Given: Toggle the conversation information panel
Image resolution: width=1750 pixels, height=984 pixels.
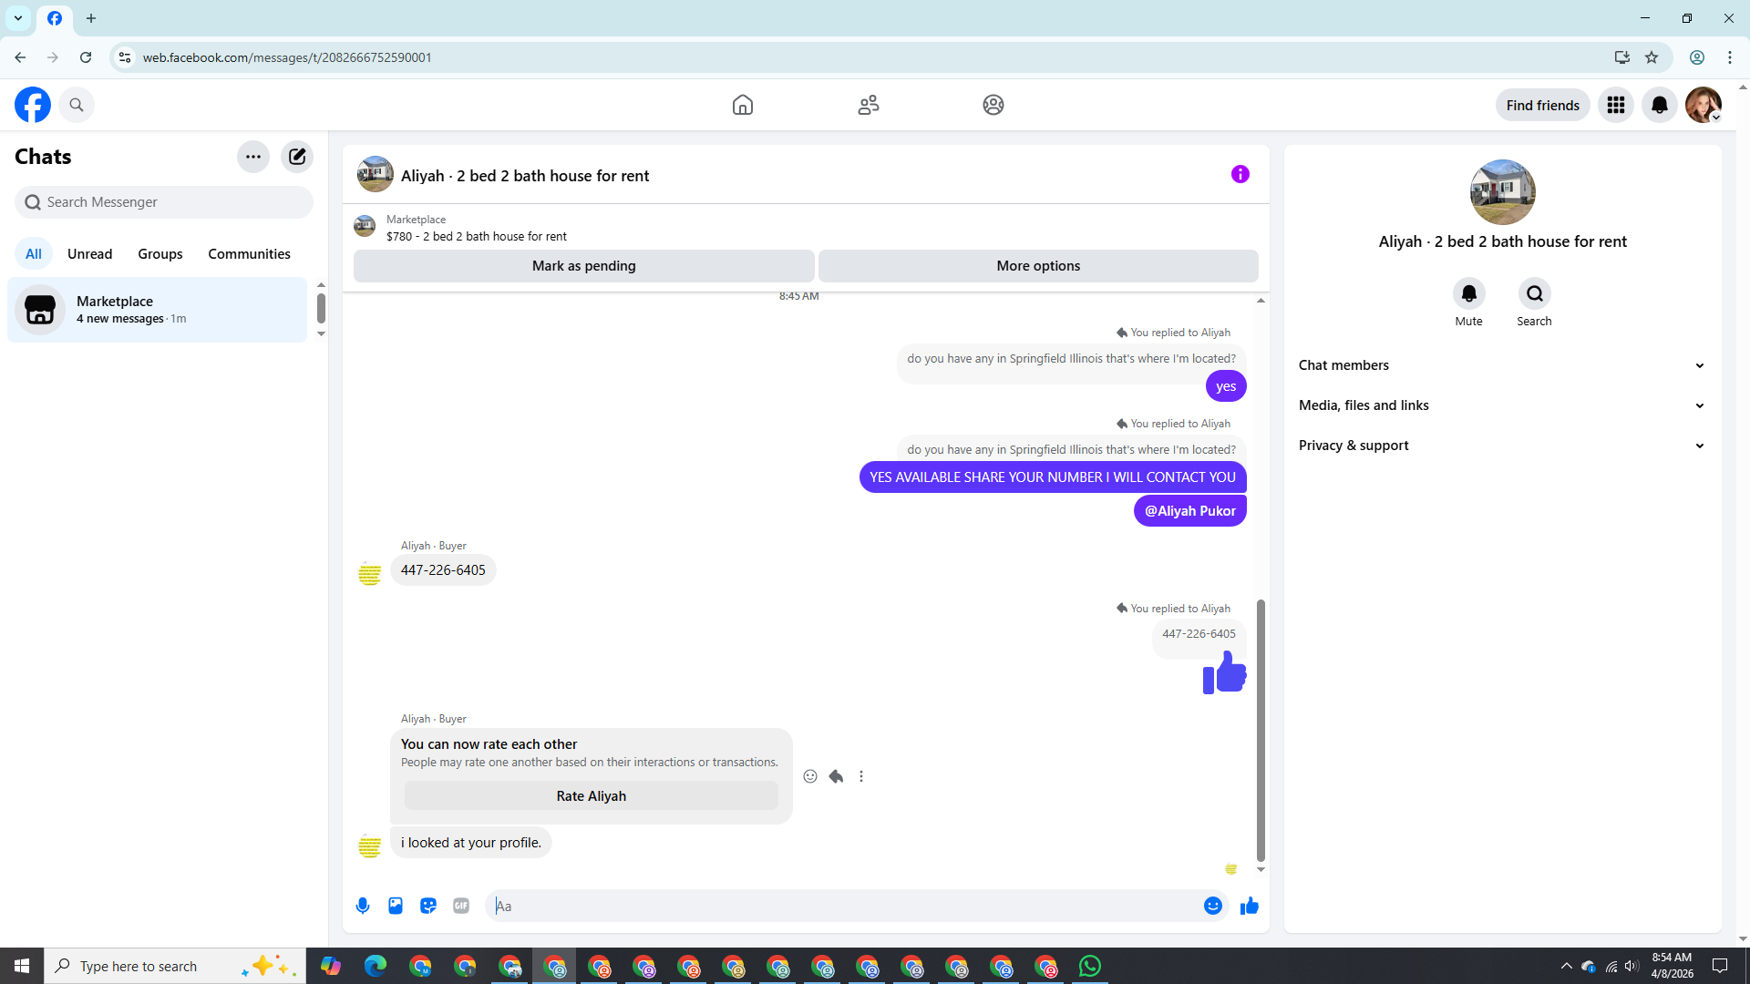Looking at the screenshot, I should pyautogui.click(x=1240, y=174).
